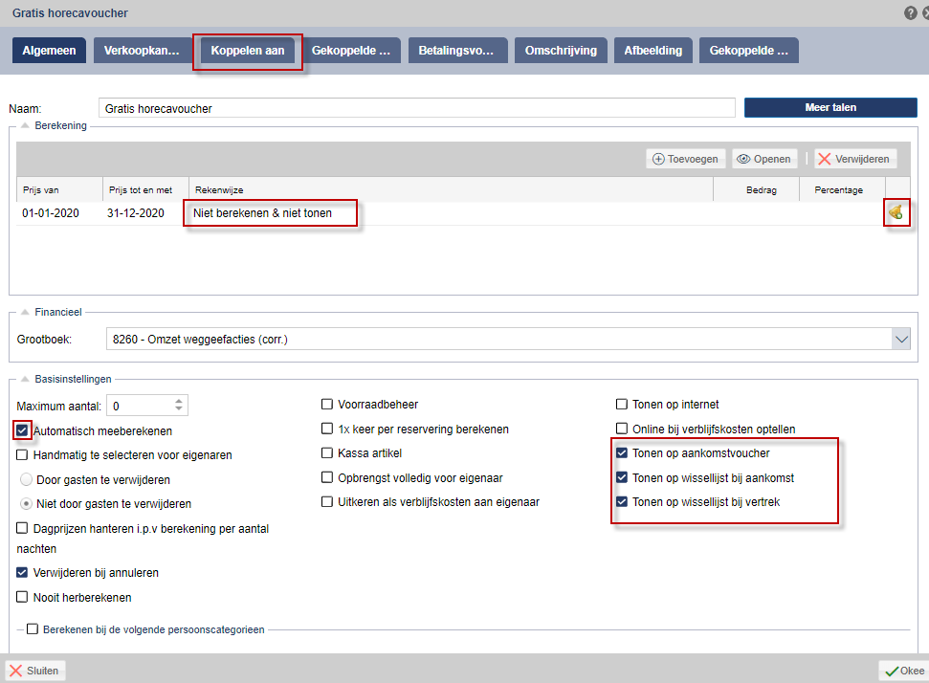Check Opbrengst volledig voor eigenaar
This screenshot has height=683, width=929.
[326, 476]
